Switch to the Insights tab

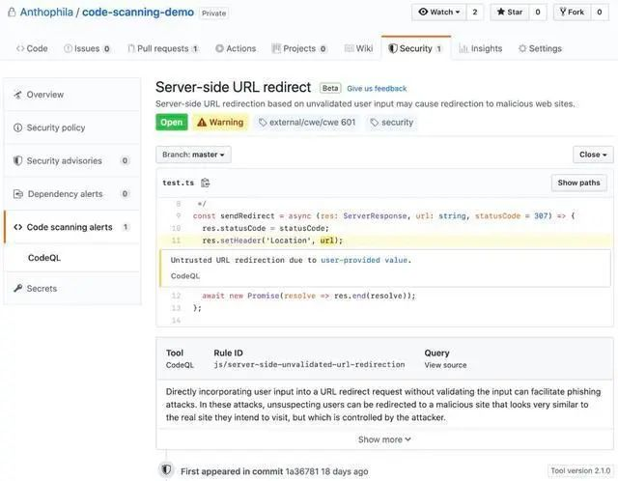click(x=481, y=48)
